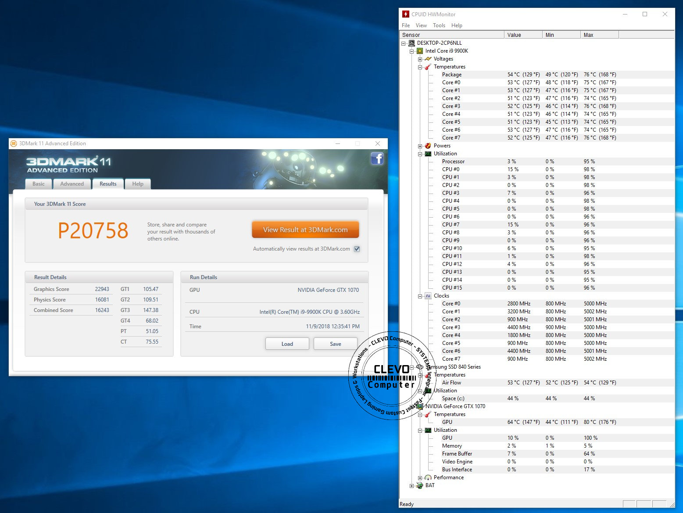Switch to the Advanced tab in 3DMark
683x513 pixels.
pos(72,184)
